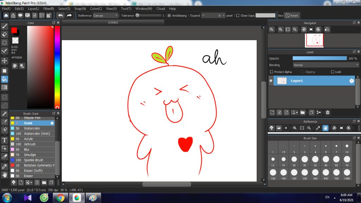Open the Window menu
This screenshot has height=203, width=361.
(x=144, y=9)
